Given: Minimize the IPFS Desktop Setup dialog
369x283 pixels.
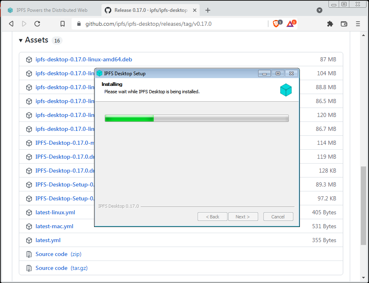Looking at the screenshot, I should pyautogui.click(x=264, y=74).
